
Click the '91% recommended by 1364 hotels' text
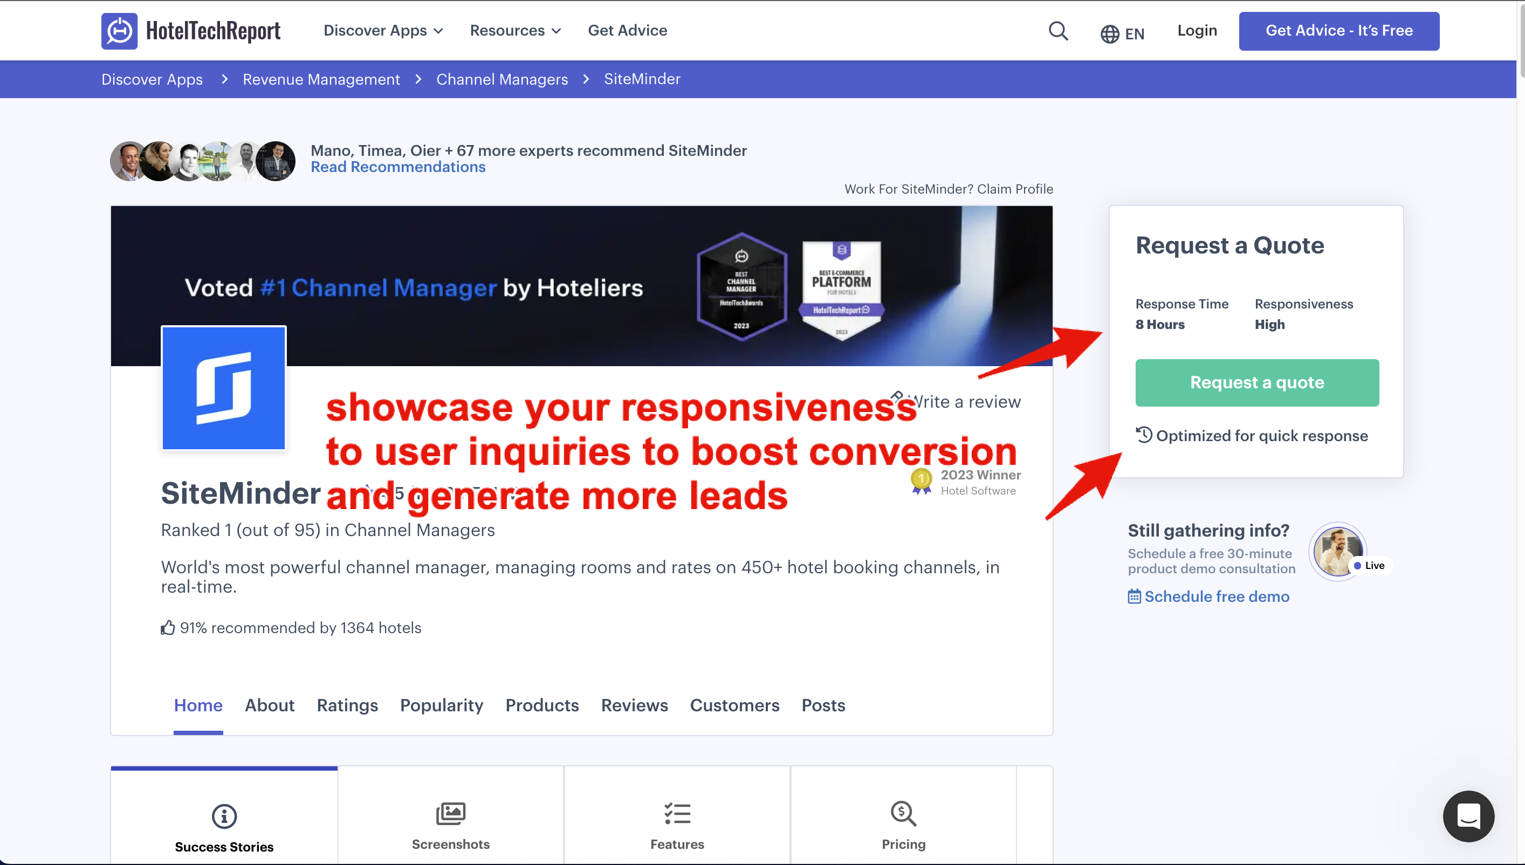[x=300, y=627]
